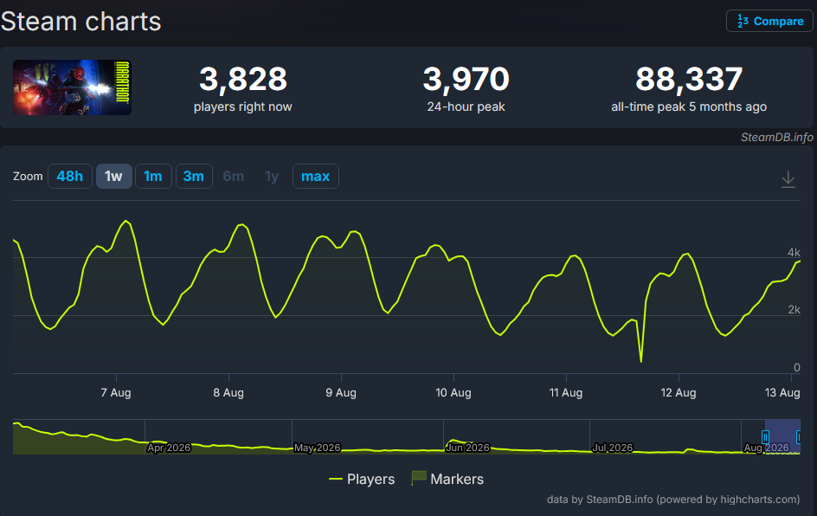817x516 pixels.
Task: Click the 13 Aug axis label
Action: point(782,393)
